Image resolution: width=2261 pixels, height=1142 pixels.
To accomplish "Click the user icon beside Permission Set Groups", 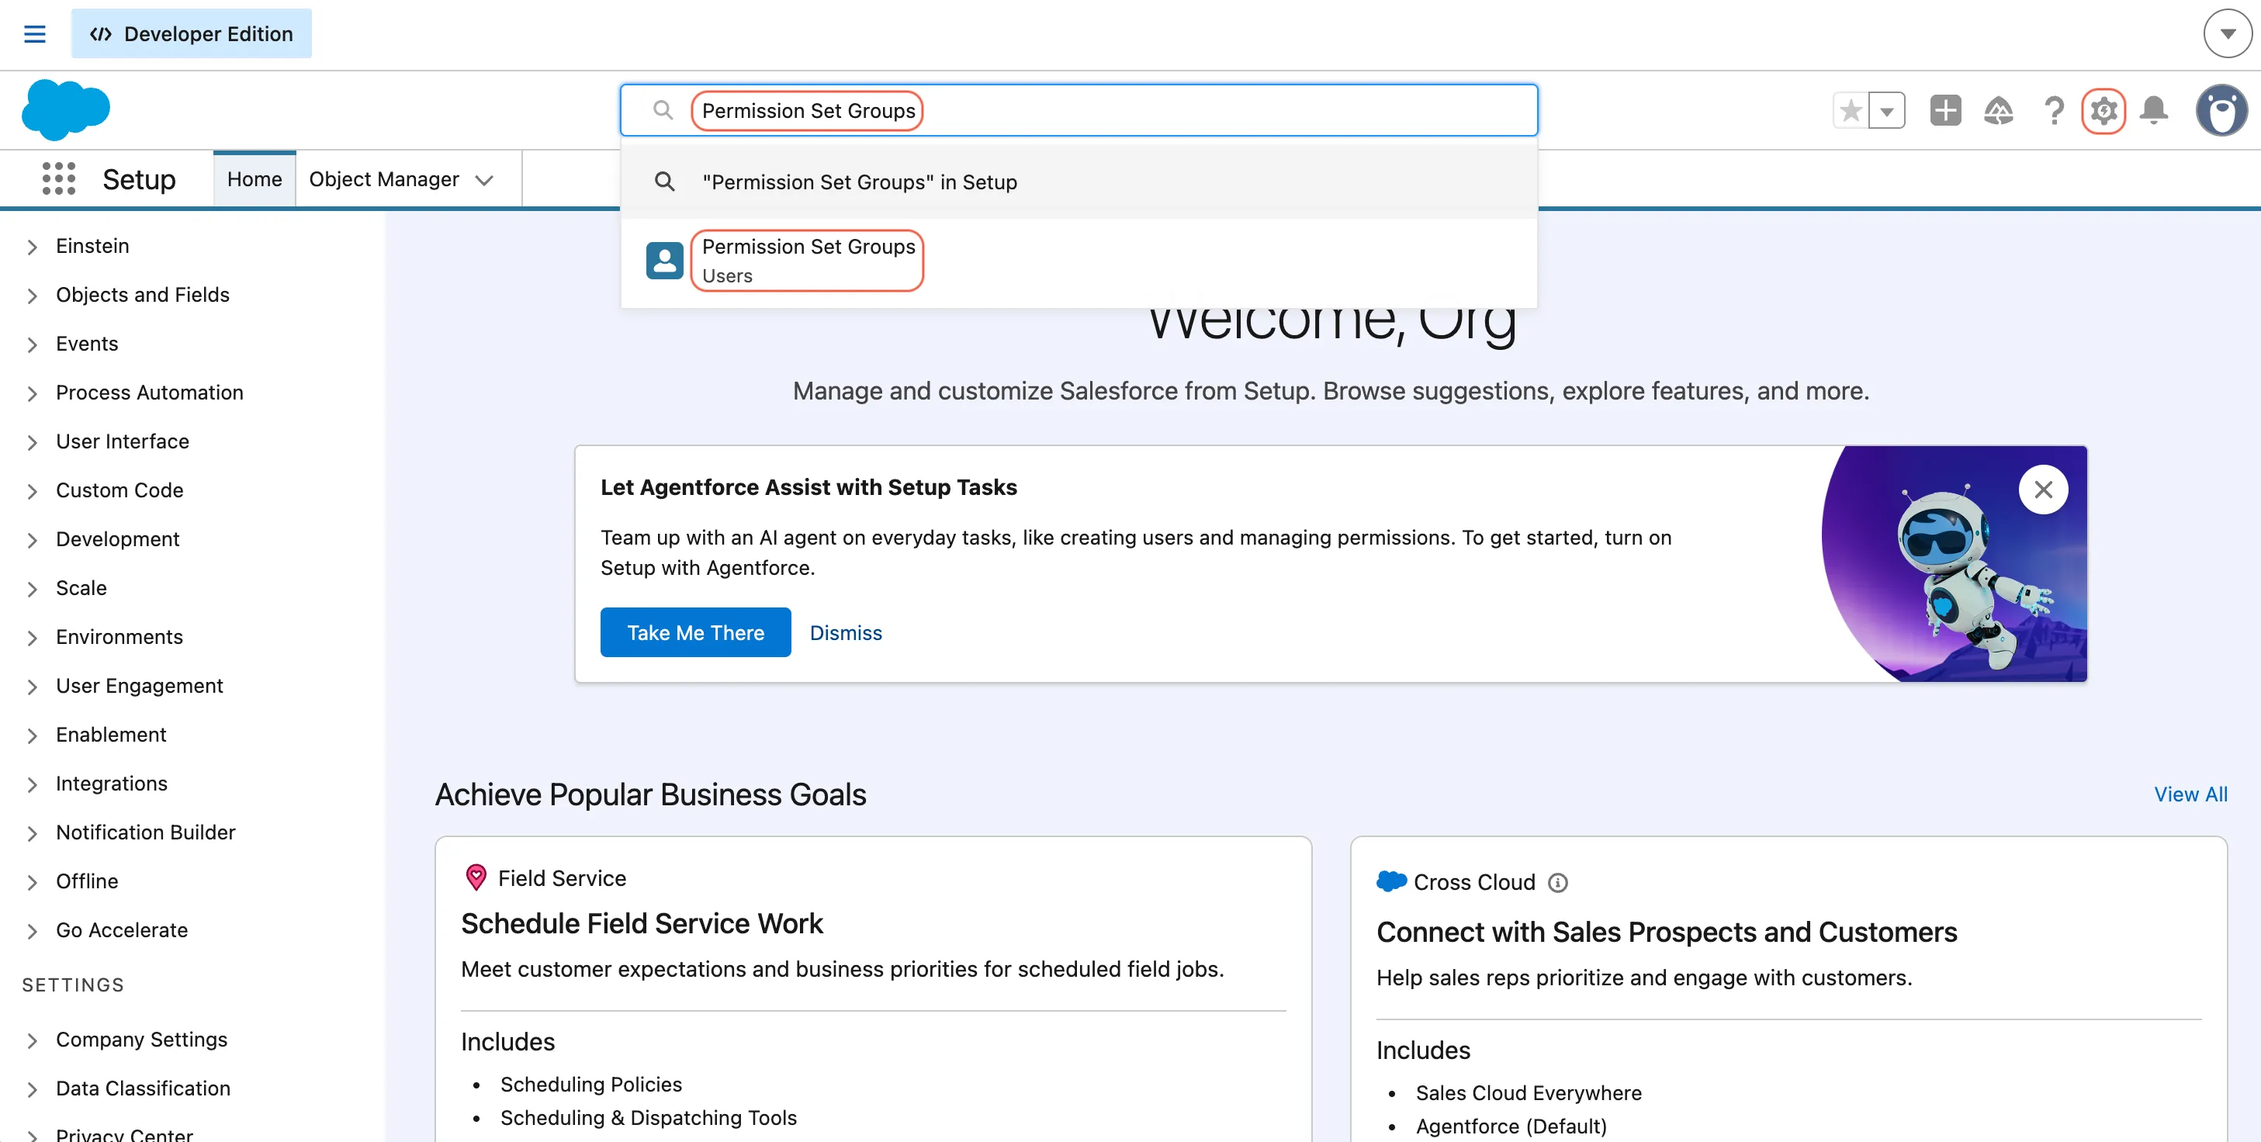I will (664, 261).
